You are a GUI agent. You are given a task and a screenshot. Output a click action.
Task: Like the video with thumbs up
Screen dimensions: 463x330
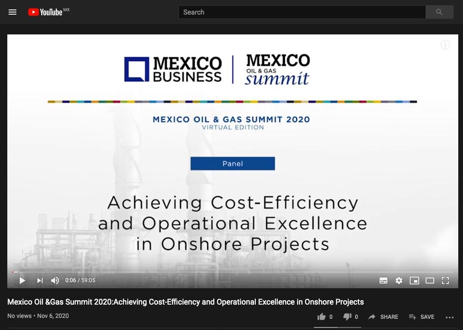(325, 317)
